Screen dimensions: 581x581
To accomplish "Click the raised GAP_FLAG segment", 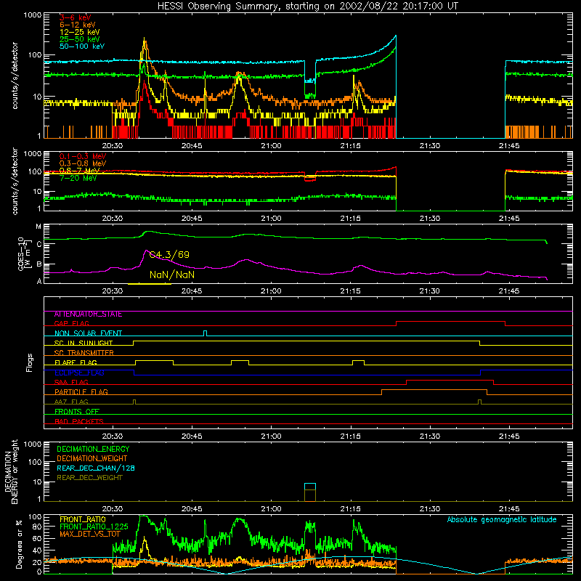I will [450, 322].
